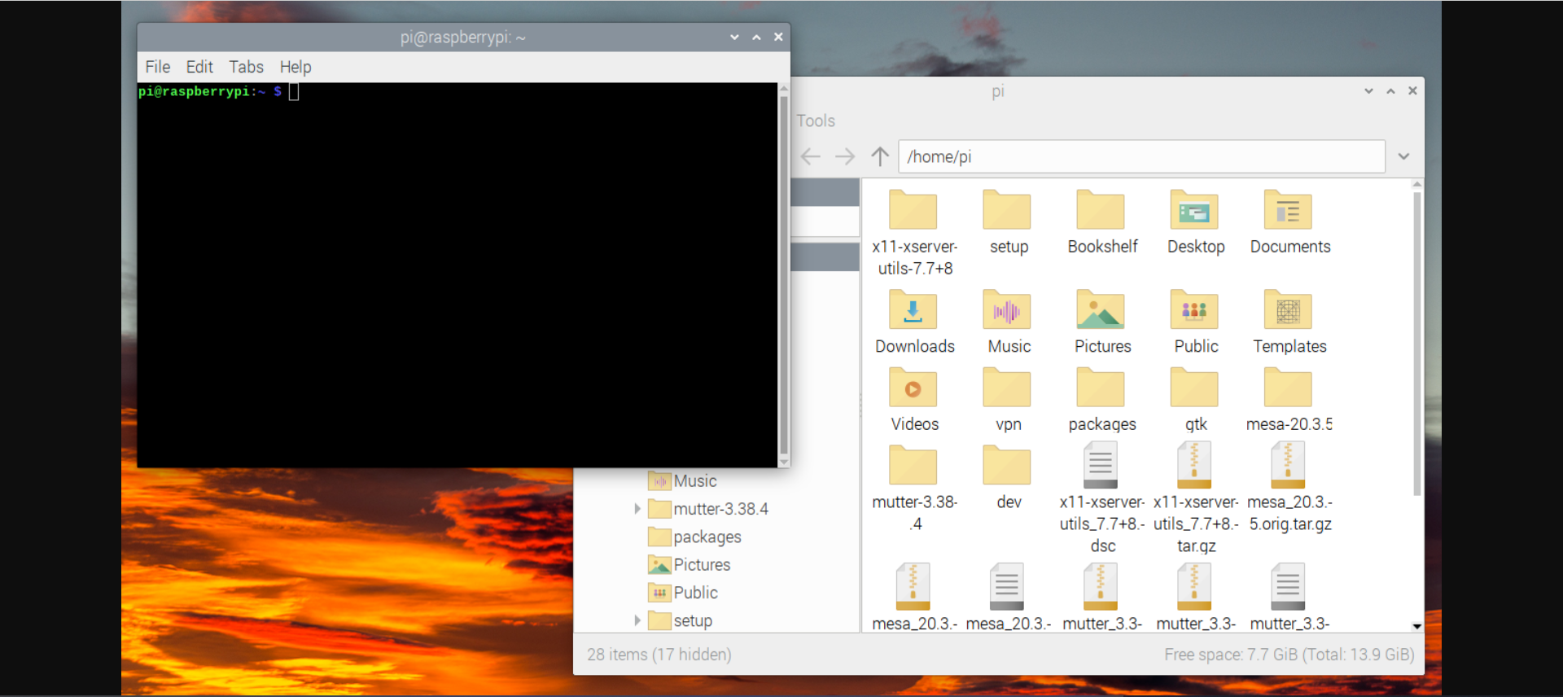Open the file manager Tools menu
1563x697 pixels.
pos(816,121)
